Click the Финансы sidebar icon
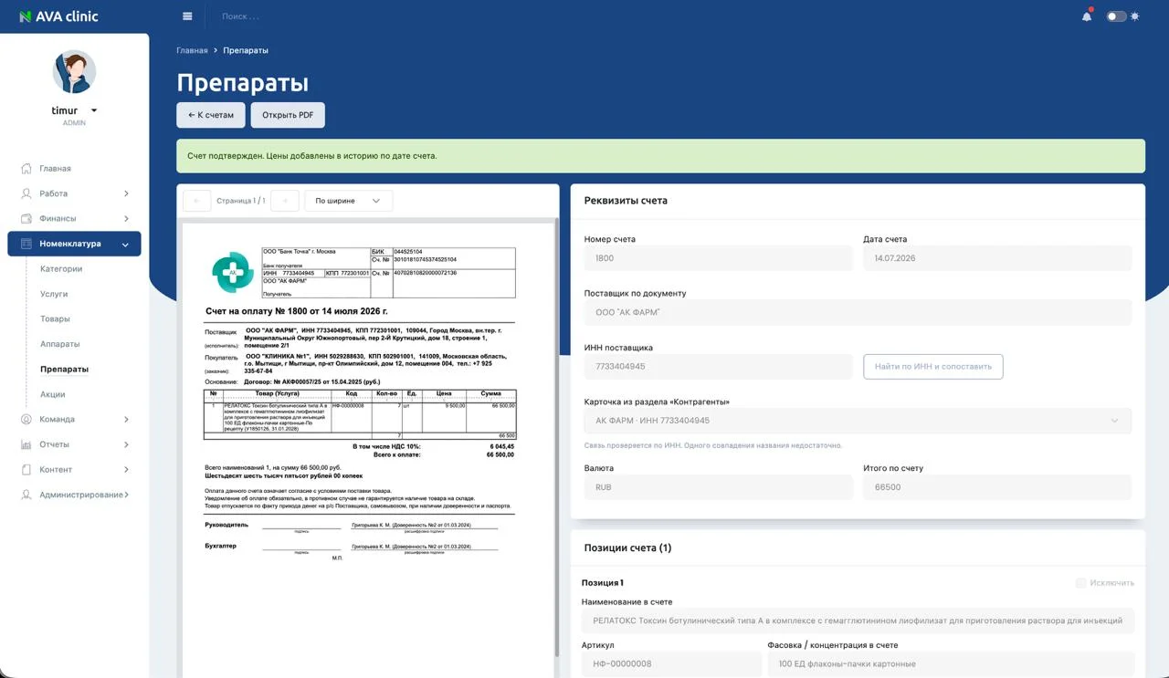Viewport: 1169px width, 678px height. pos(26,219)
